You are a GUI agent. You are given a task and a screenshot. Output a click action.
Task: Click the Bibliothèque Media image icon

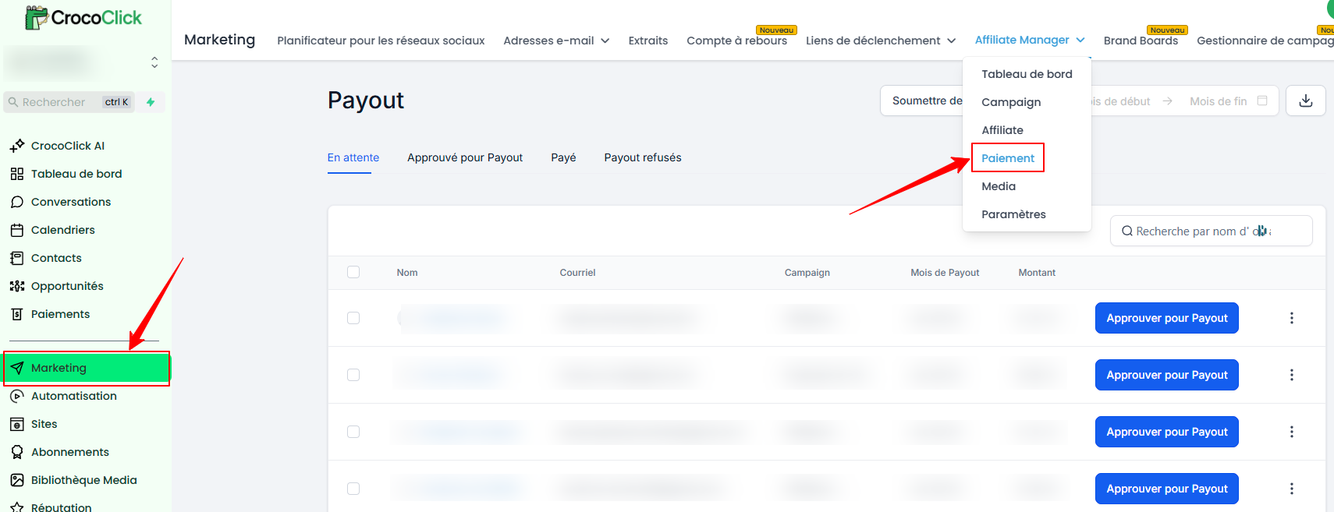17,480
